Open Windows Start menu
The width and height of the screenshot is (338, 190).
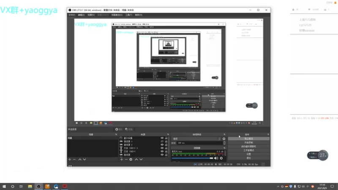(x=4, y=187)
